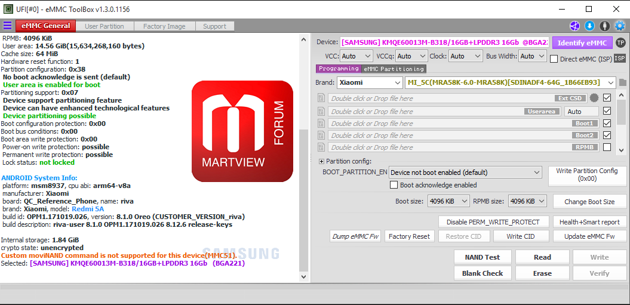Open the Bus Width dropdown
Viewport: 630px width, 305px height.
coord(533,56)
